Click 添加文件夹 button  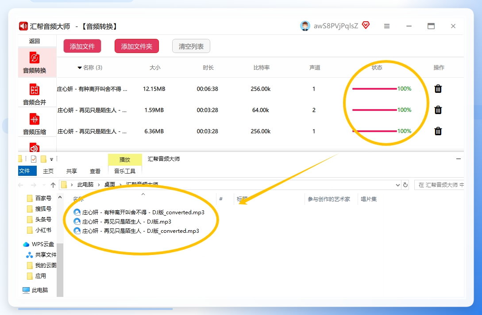136,46
